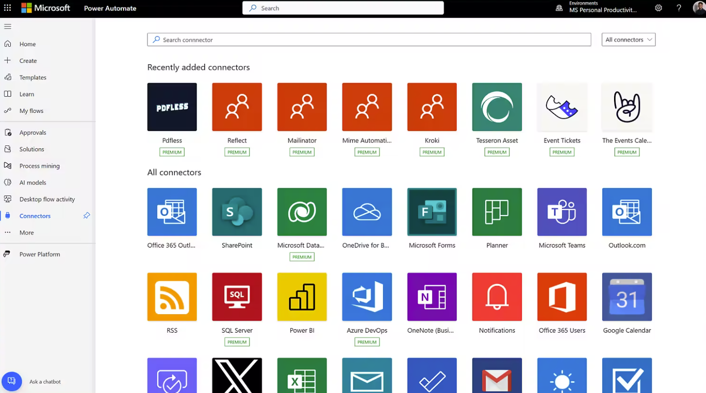The image size is (706, 393).
Task: Open Approvals from the left navigation
Action: [33, 132]
